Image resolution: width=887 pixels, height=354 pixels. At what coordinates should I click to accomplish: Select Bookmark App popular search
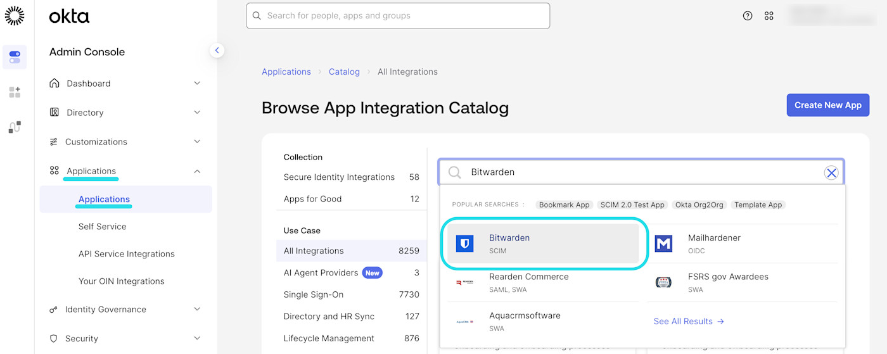[x=564, y=205]
